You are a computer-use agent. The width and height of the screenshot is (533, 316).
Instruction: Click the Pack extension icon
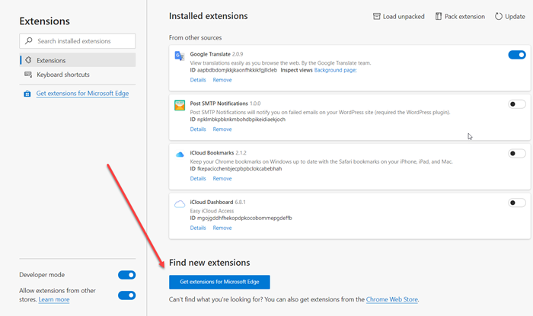click(439, 16)
